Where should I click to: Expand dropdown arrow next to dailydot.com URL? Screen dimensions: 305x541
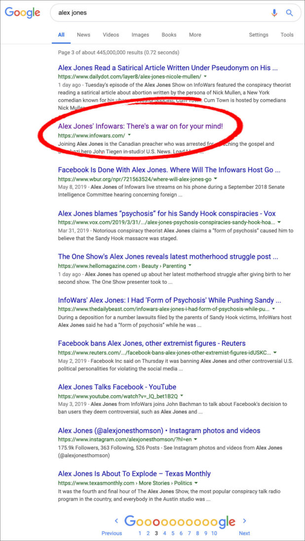pos(205,76)
